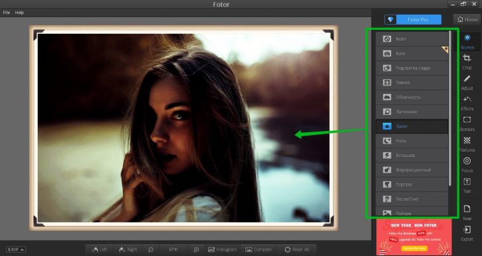
Task: Select the Песок/Снег scene
Action: coord(412,199)
